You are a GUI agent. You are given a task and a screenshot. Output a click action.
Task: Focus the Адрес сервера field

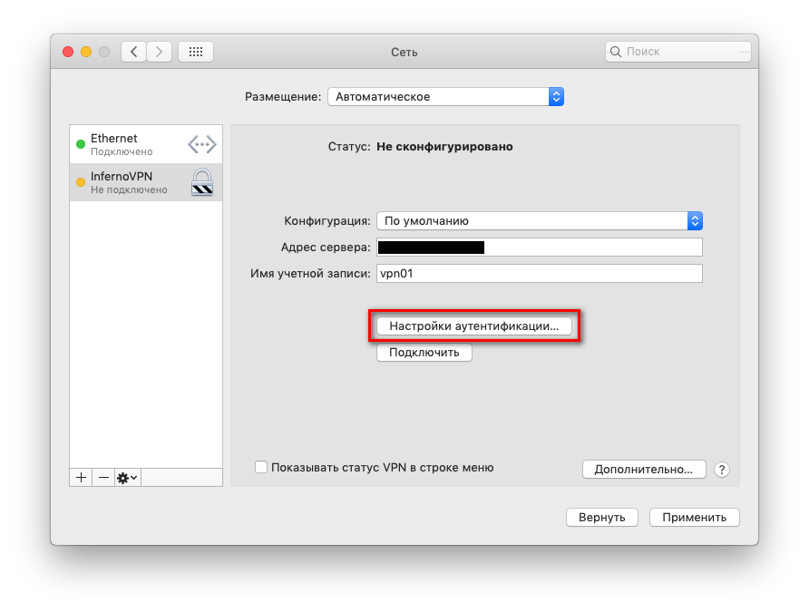coord(540,247)
